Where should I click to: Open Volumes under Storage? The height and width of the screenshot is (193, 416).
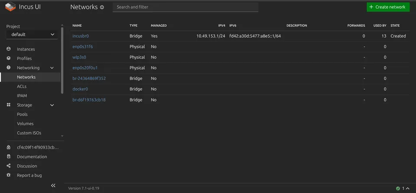[x=25, y=123]
